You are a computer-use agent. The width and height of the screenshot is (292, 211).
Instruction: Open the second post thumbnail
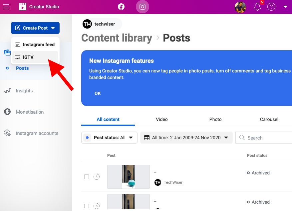pyautogui.click(x=129, y=202)
